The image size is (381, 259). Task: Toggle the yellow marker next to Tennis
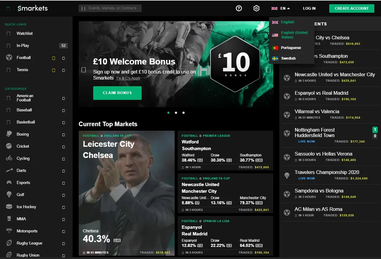[x=54, y=70]
